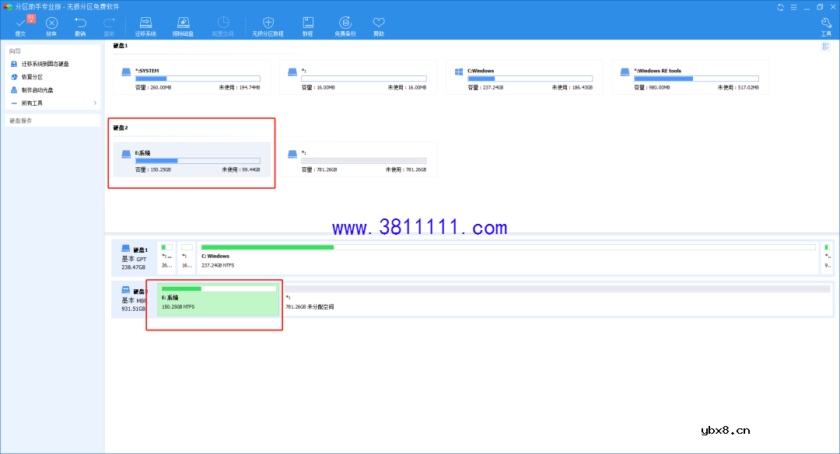Click the 教程 tutorial book icon

click(x=308, y=26)
